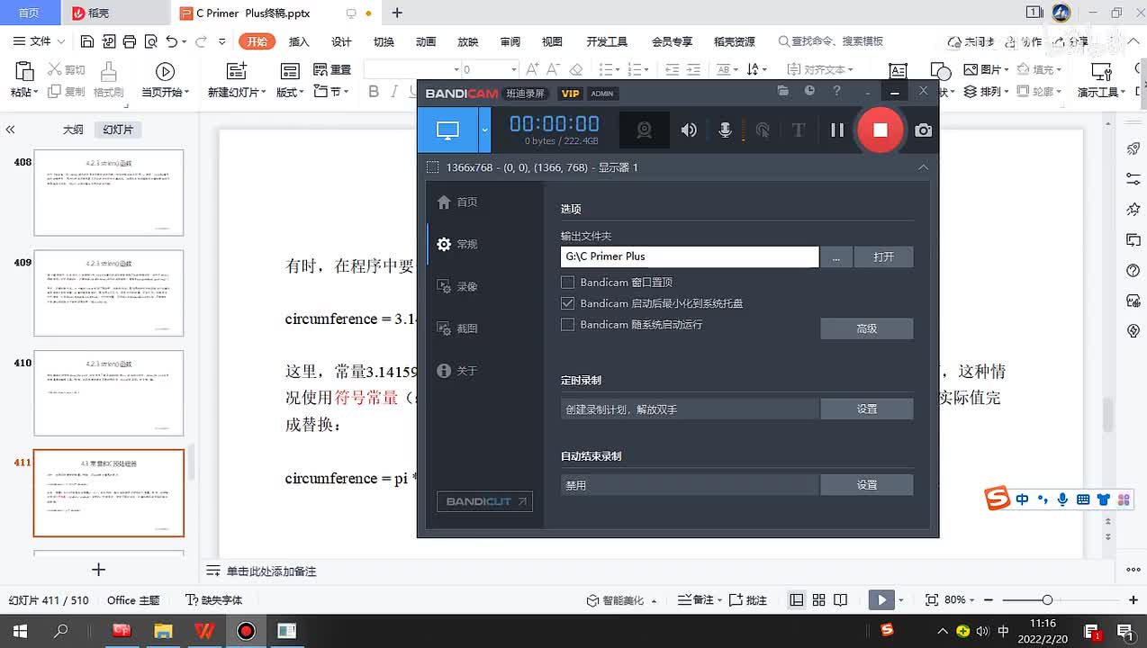The image size is (1147, 648).
Task: Switch to slide sorter grid view
Action: [x=818, y=599]
